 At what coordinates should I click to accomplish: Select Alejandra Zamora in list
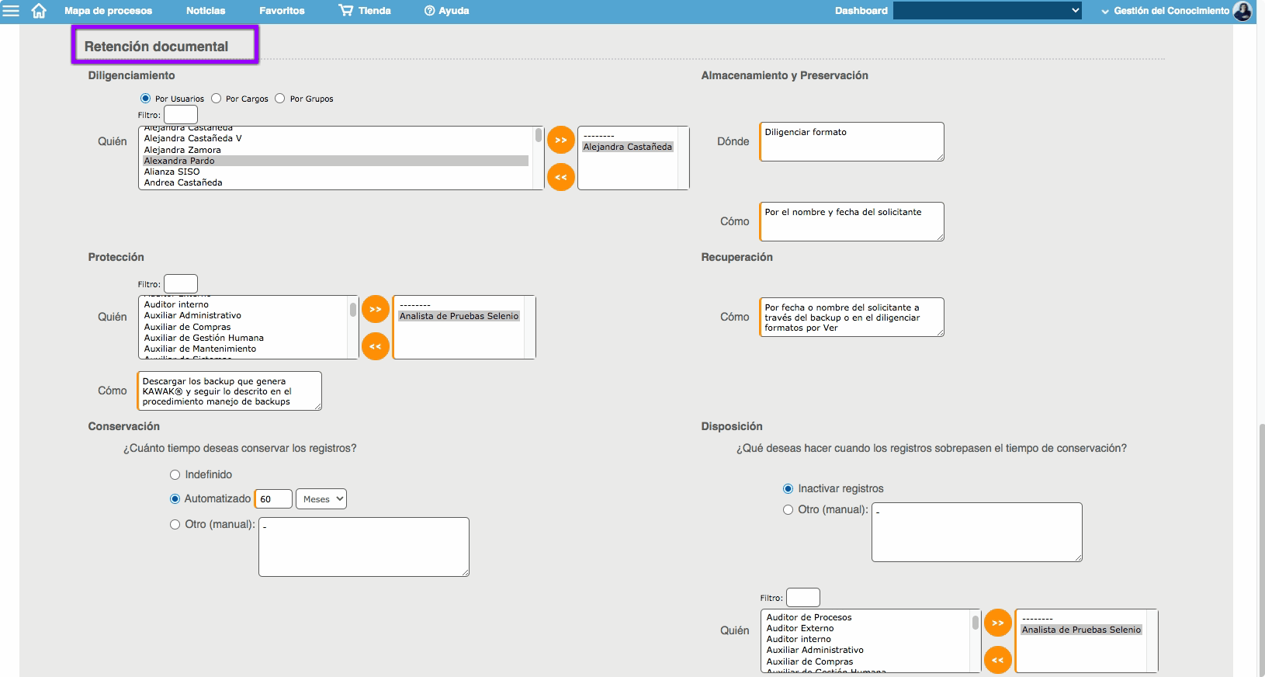click(335, 150)
